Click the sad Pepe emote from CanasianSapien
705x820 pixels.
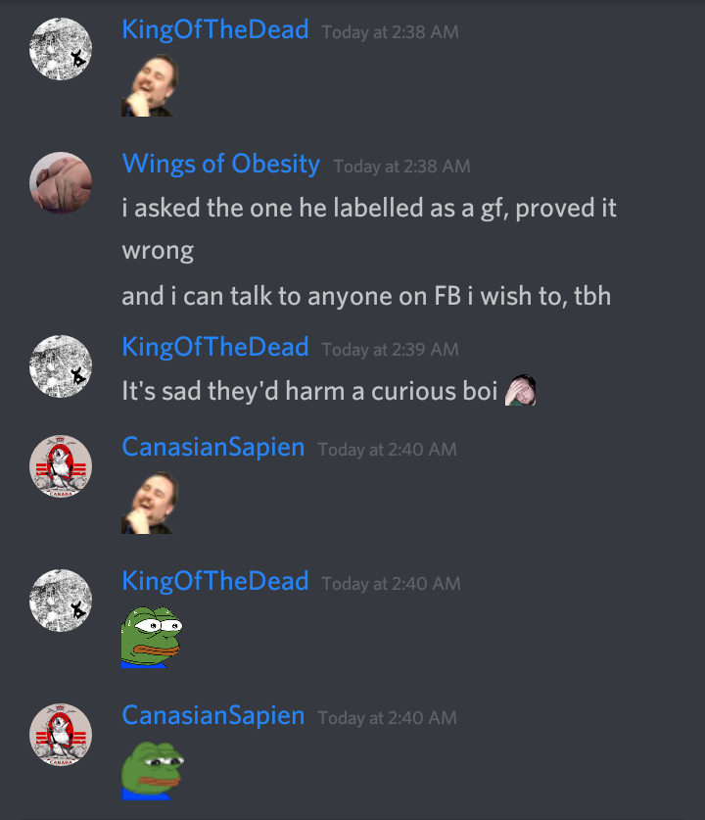pyautogui.click(x=152, y=771)
